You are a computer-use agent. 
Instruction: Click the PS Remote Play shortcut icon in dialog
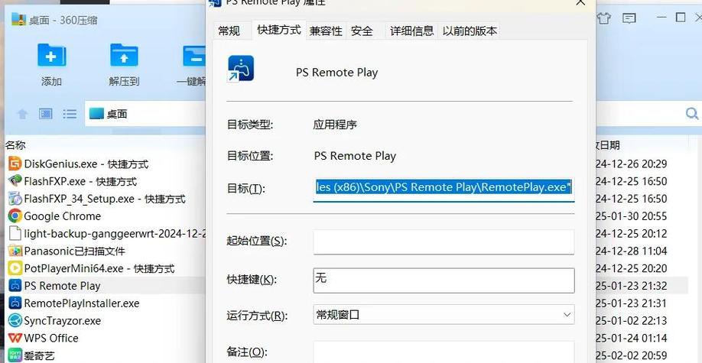[x=241, y=69]
